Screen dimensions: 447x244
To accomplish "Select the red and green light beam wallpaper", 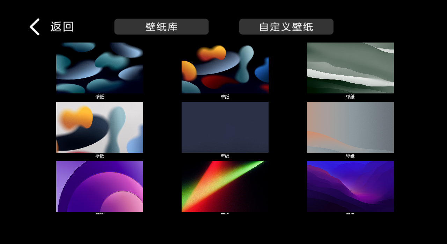I will pos(225,186).
